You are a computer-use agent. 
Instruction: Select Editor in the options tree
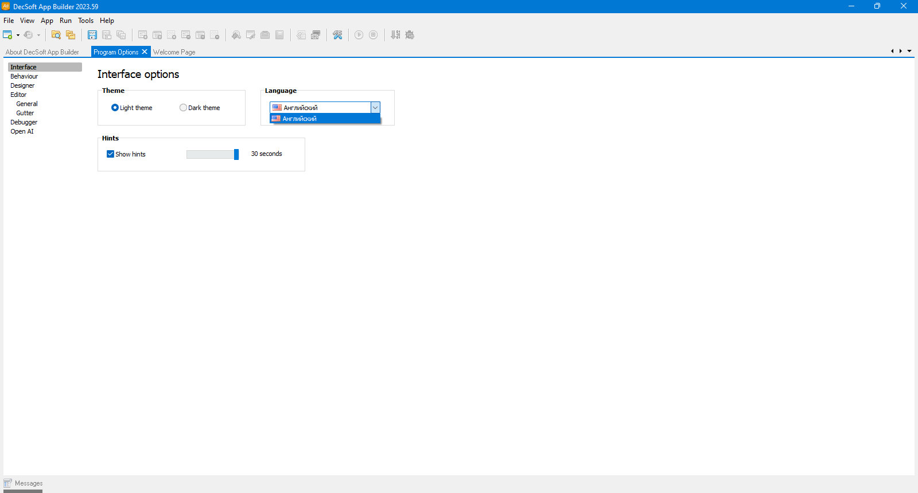coord(18,95)
